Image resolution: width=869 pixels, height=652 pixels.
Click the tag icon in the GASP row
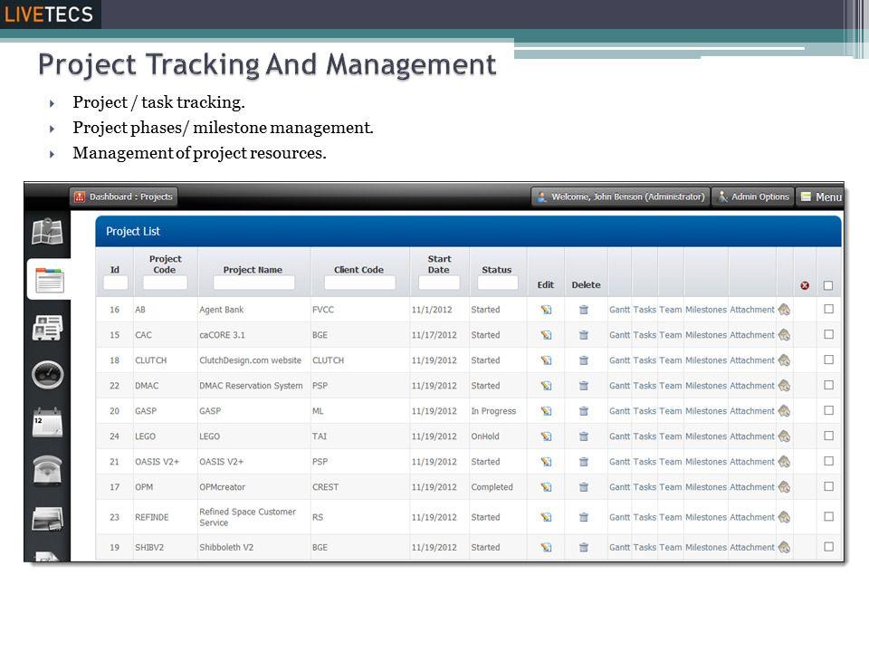coord(784,411)
